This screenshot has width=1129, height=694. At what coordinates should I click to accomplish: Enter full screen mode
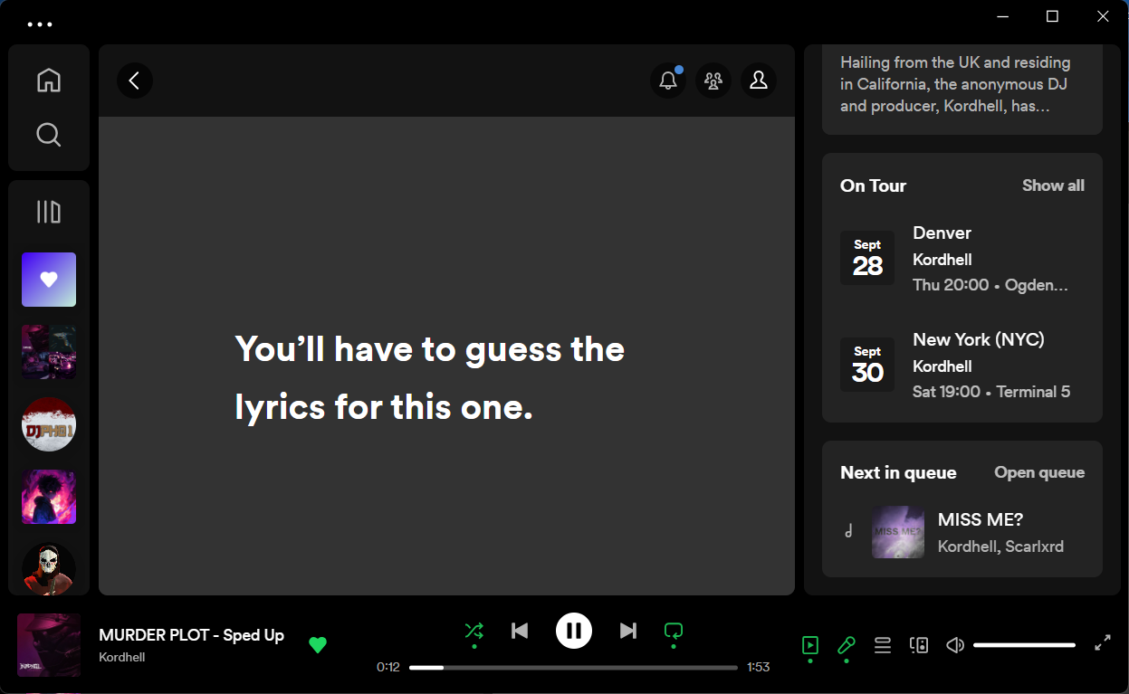1103,643
